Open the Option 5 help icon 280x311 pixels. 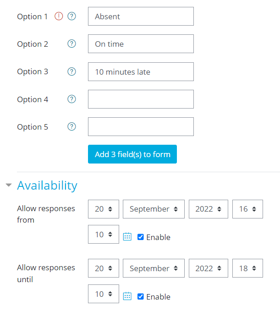71,127
